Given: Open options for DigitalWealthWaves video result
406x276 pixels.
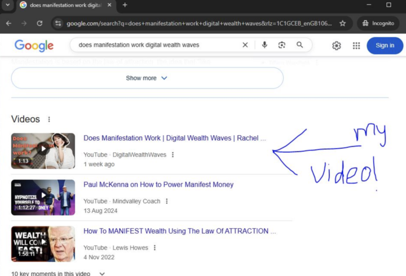Looking at the screenshot, I should tap(173, 155).
